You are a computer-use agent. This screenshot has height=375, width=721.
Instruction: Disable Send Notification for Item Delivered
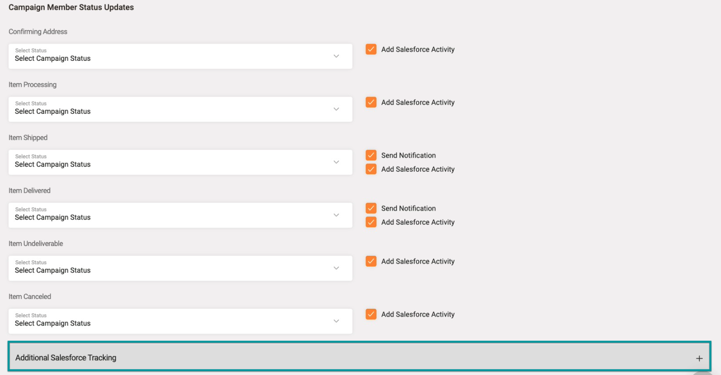pos(371,209)
